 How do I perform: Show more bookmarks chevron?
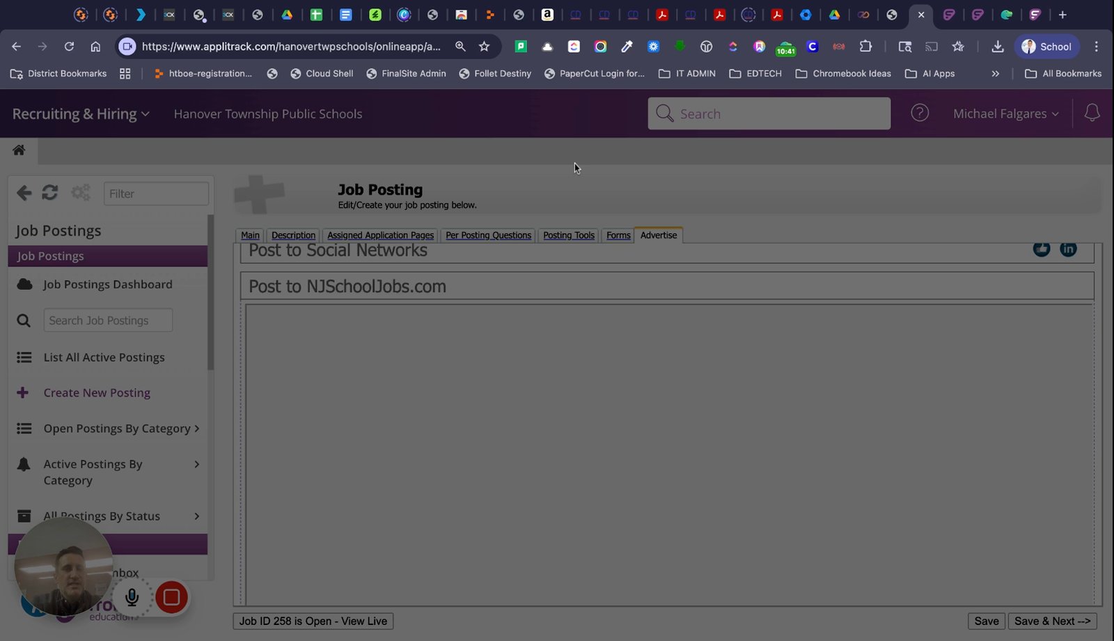coord(996,73)
